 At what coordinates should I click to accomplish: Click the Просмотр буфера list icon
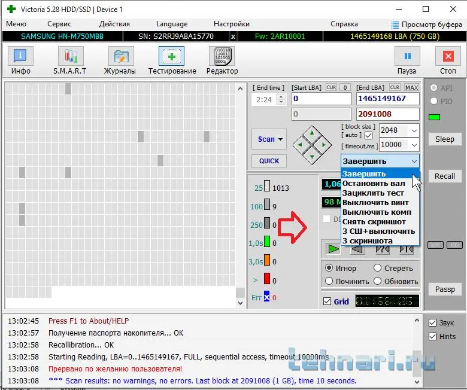tap(395, 25)
